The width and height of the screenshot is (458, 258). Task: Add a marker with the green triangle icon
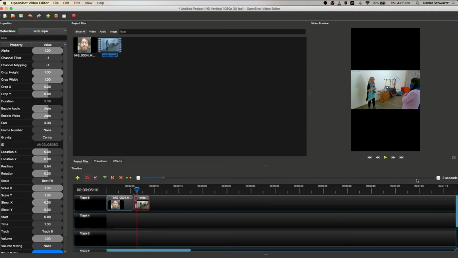tap(105, 178)
